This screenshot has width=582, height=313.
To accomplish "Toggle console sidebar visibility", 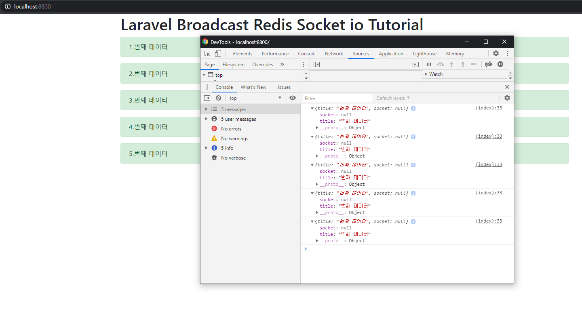I will (207, 98).
